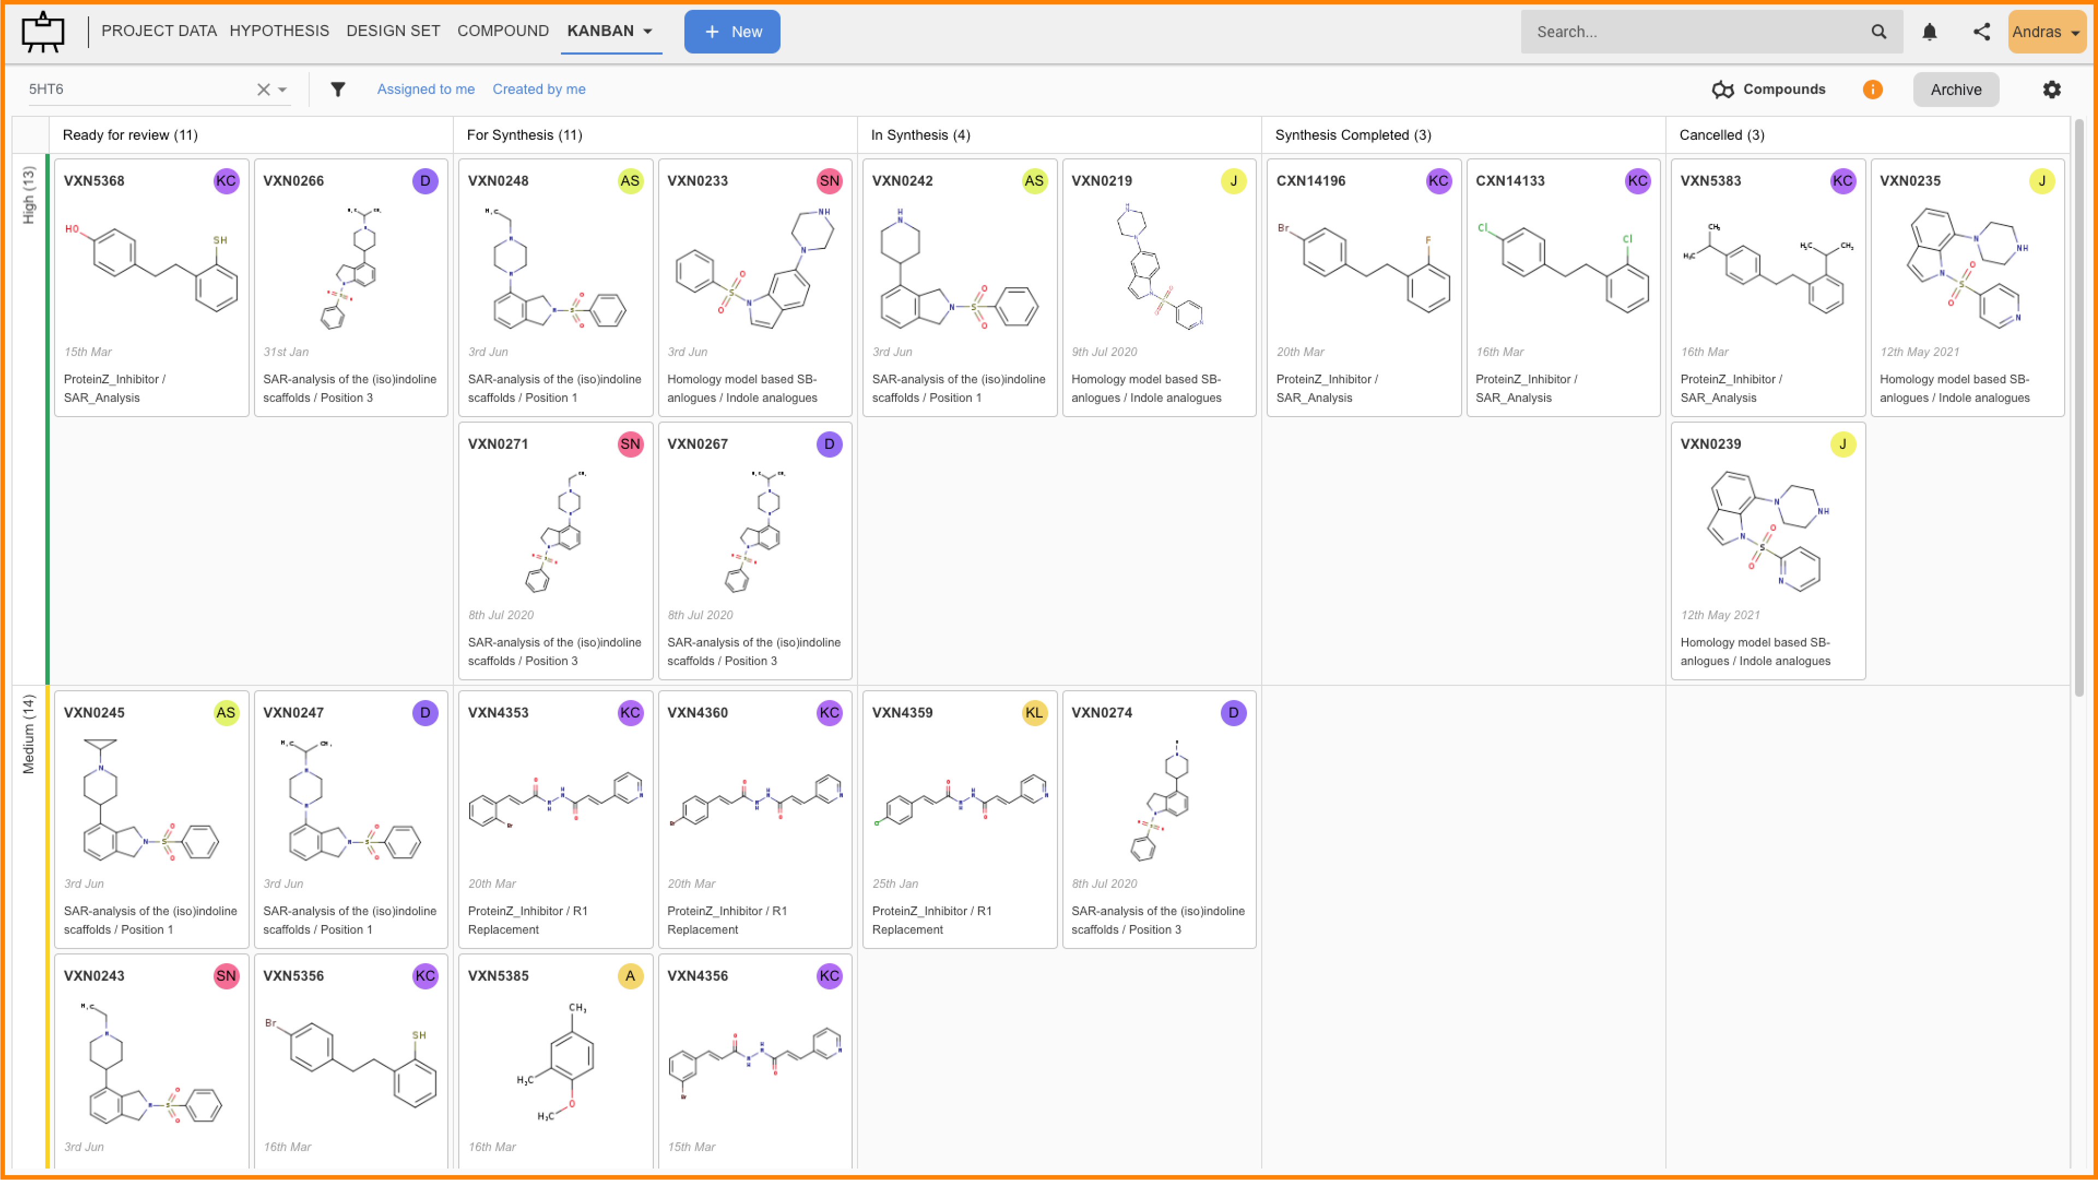Image resolution: width=2098 pixels, height=1180 pixels.
Task: Toggle the Compounds view switch
Action: pos(1769,90)
